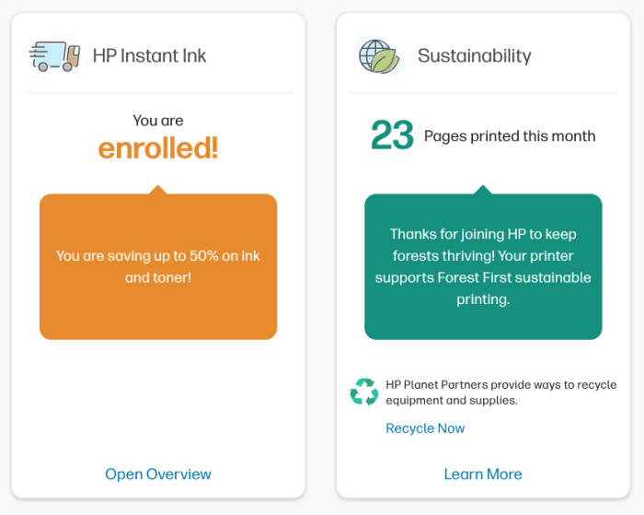
Task: Click the "Pages printed this month" label
Action: 510,136
